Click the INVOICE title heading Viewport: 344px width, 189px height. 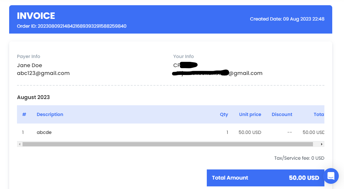[36, 16]
